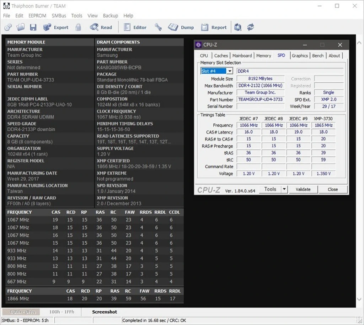Click the Ranks Single field in CPU-Z

click(x=329, y=92)
